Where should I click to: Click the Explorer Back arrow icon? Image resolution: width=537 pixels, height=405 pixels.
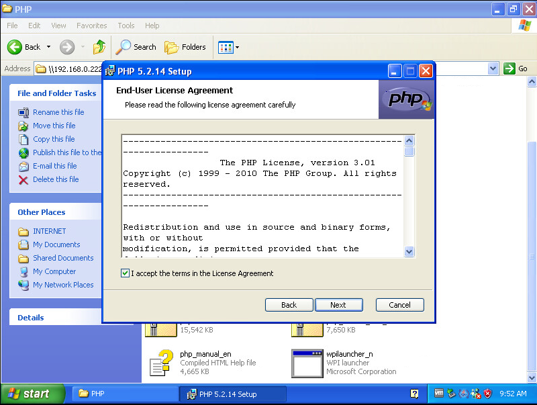15,47
